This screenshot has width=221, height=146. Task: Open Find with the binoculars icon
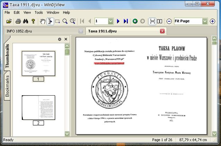tap(26, 21)
